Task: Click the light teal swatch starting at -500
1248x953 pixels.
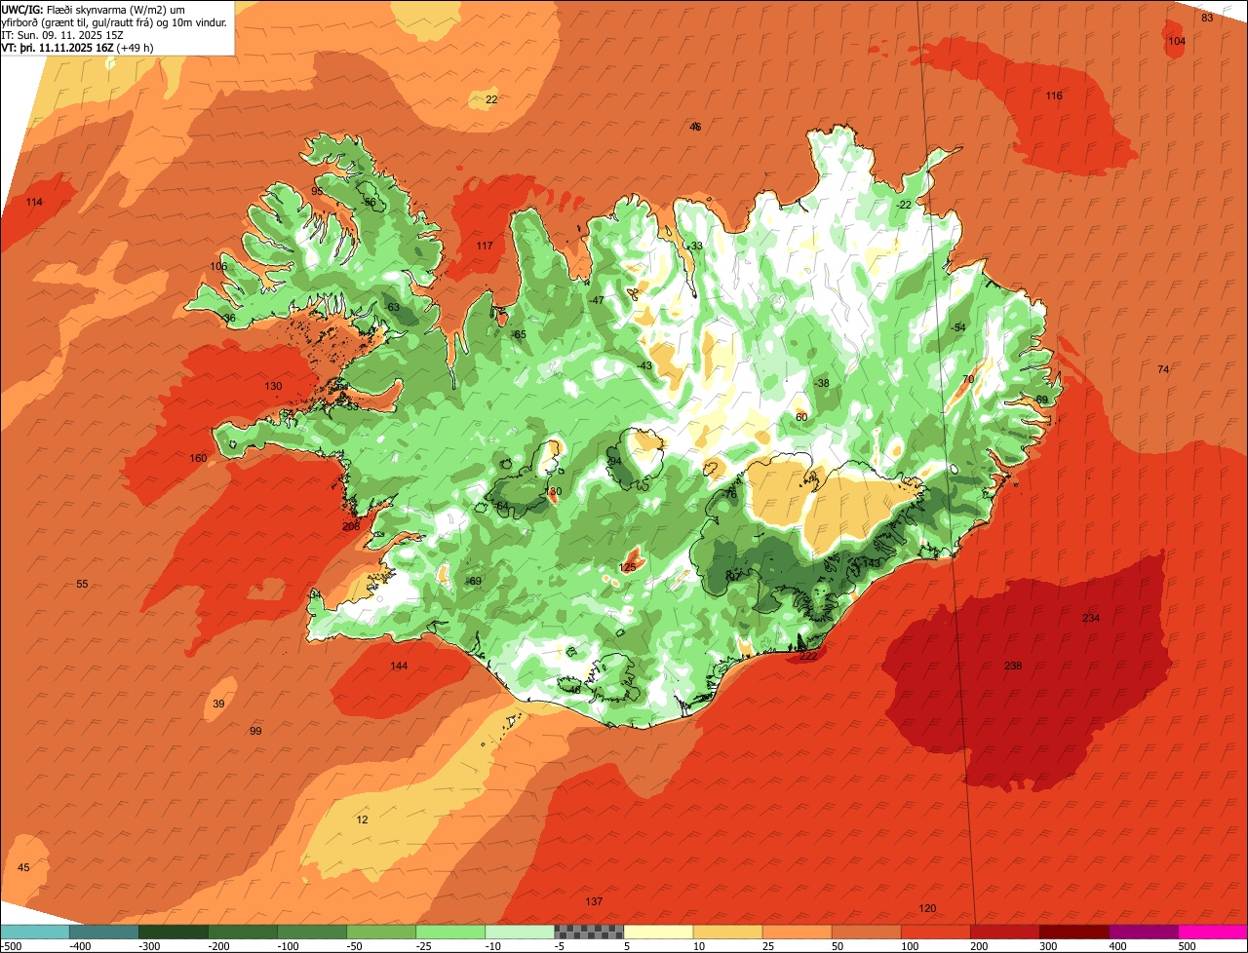Action: [34, 931]
